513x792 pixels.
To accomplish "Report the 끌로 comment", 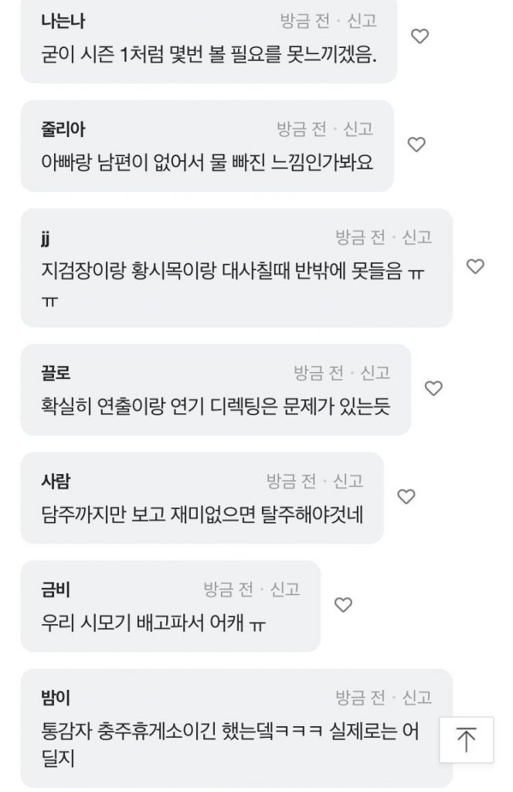I will click(x=375, y=373).
